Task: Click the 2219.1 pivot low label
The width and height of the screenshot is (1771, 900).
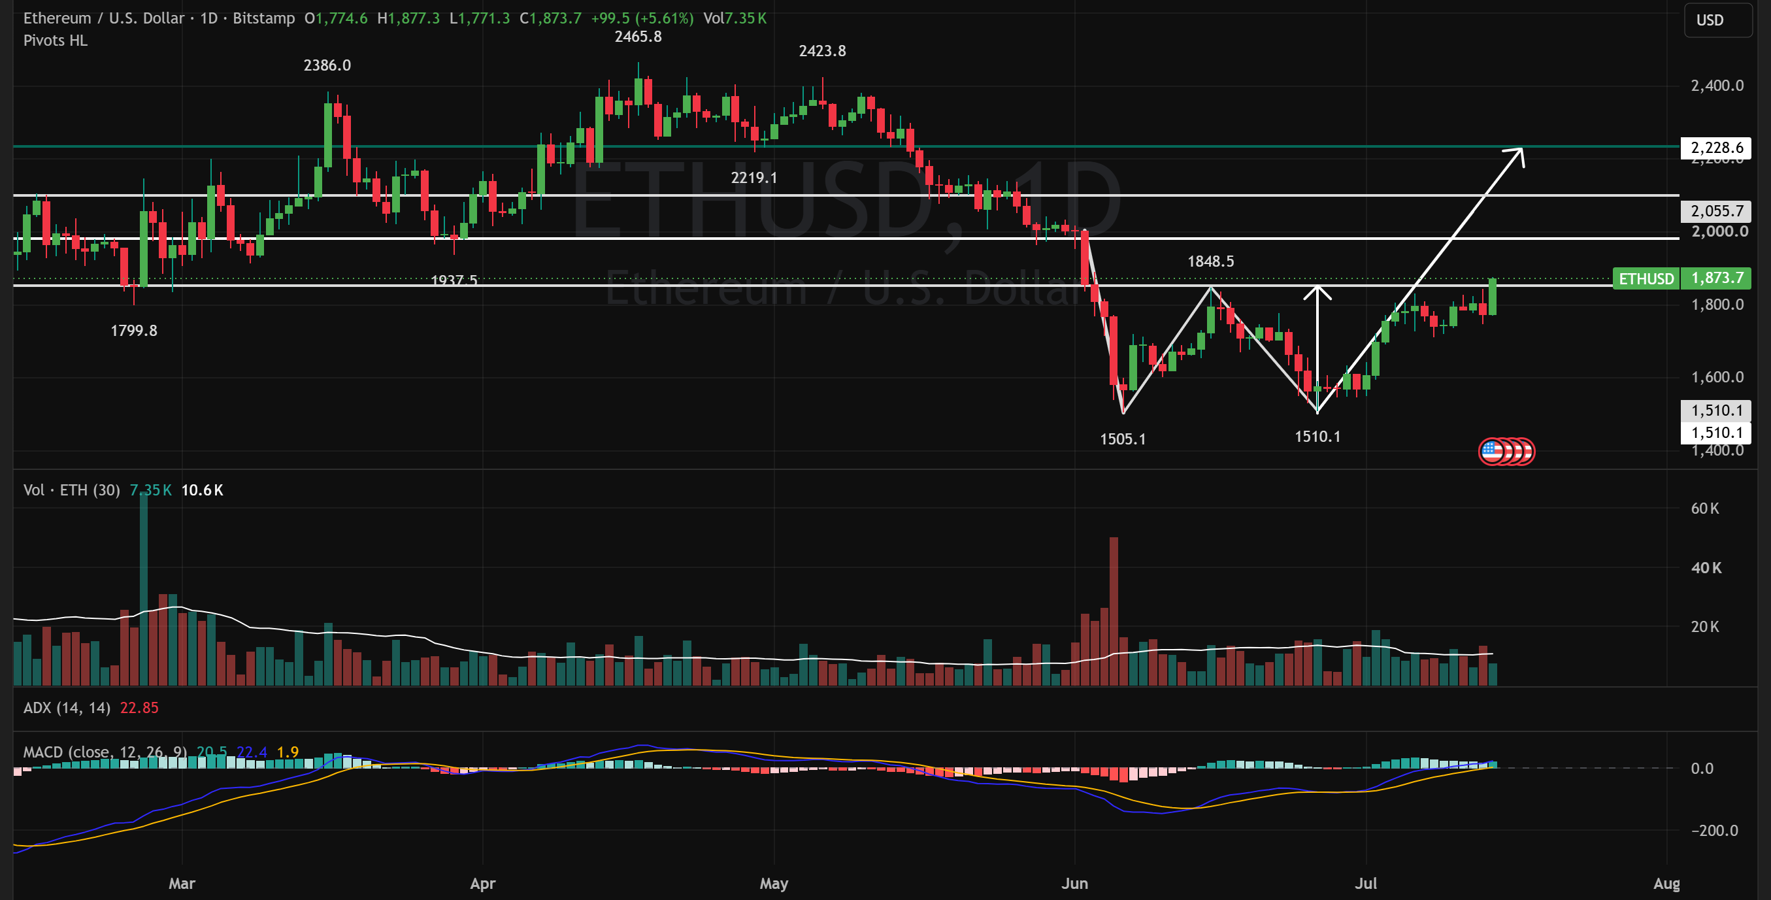Action: pos(754,177)
